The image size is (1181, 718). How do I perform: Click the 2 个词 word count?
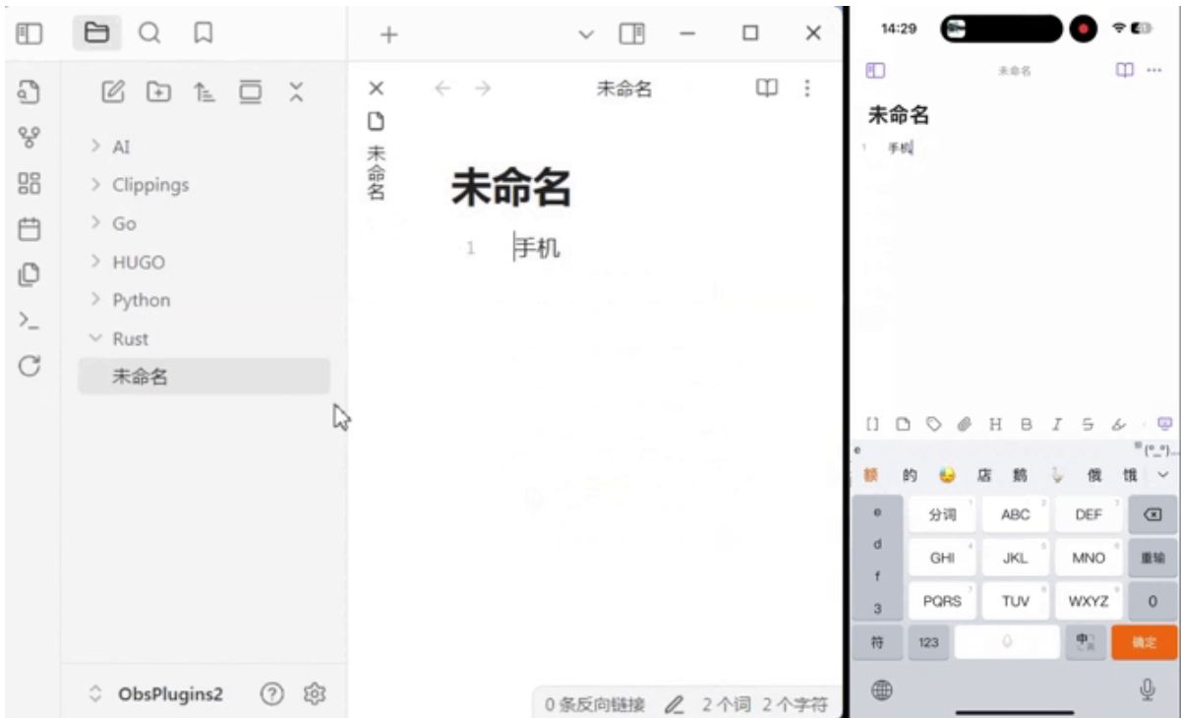pos(726,704)
